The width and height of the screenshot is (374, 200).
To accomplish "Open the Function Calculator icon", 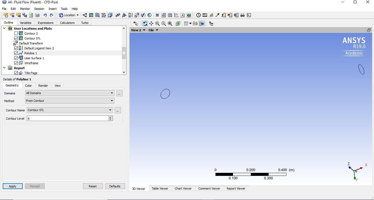I will pos(224,15).
